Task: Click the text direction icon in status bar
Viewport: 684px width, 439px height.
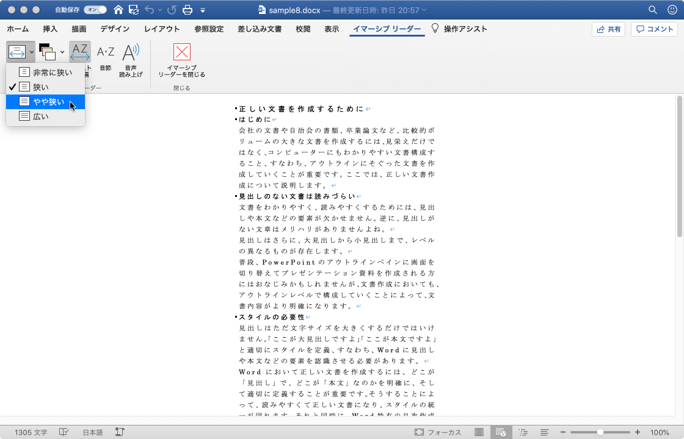Action: pyautogui.click(x=120, y=432)
